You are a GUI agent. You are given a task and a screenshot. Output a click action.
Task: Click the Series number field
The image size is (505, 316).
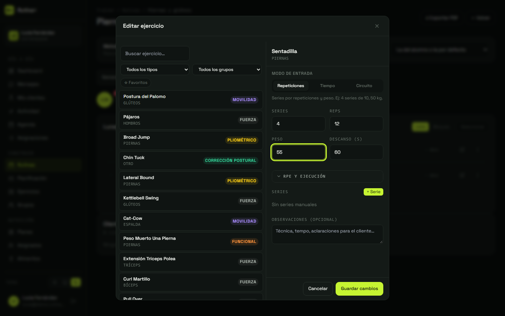(298, 124)
